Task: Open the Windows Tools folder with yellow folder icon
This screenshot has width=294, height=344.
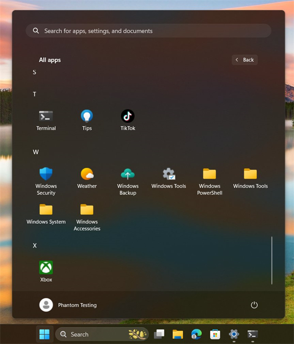Action: (250, 178)
